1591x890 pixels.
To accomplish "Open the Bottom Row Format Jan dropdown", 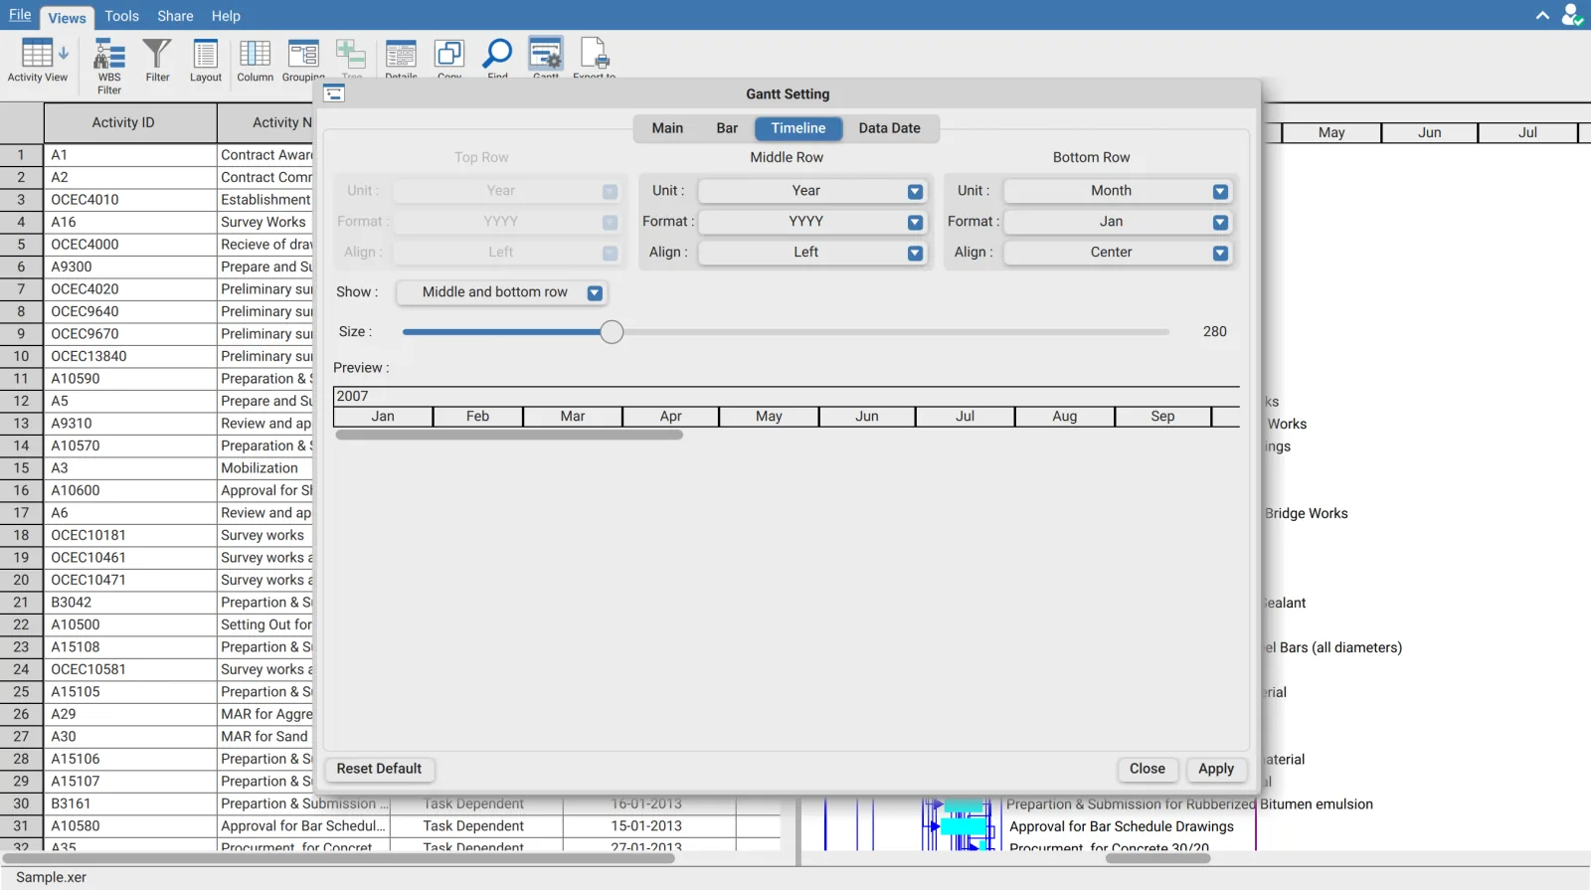I will [1118, 222].
